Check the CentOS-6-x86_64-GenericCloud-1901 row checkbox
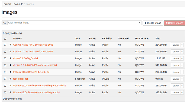Image resolution: width=187 pixels, height=102 pixels. coord(5,45)
